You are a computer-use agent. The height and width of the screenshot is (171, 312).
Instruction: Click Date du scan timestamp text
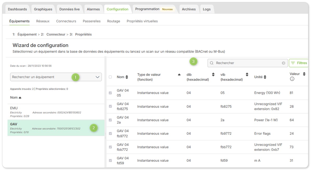31,66
